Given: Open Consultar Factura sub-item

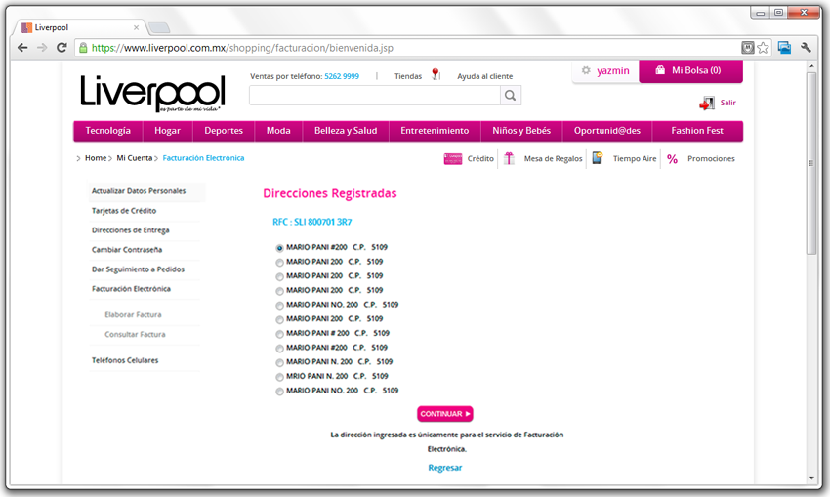Looking at the screenshot, I should click(x=135, y=335).
